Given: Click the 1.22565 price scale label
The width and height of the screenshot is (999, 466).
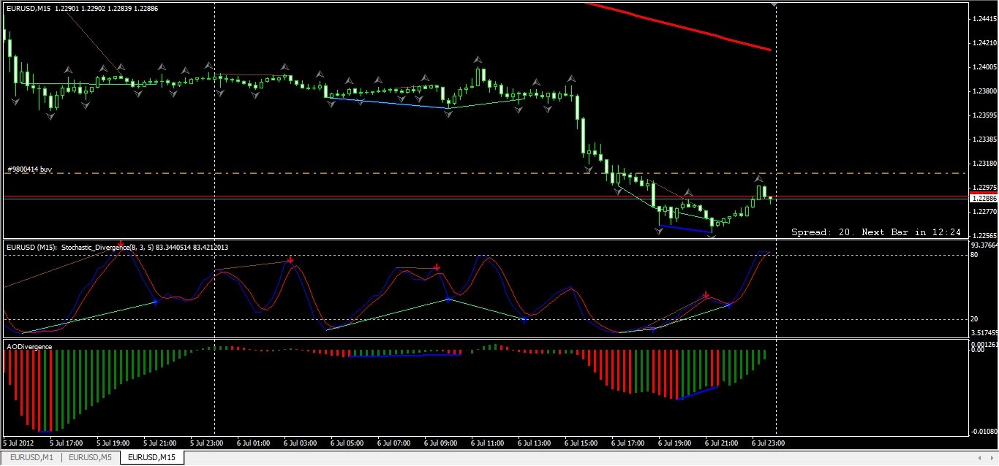Looking at the screenshot, I should 984,236.
